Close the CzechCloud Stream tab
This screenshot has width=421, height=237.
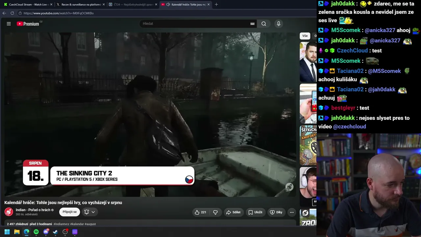click(x=51, y=5)
